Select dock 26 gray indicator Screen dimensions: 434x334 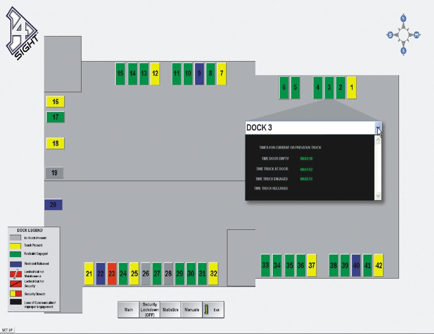click(x=145, y=274)
